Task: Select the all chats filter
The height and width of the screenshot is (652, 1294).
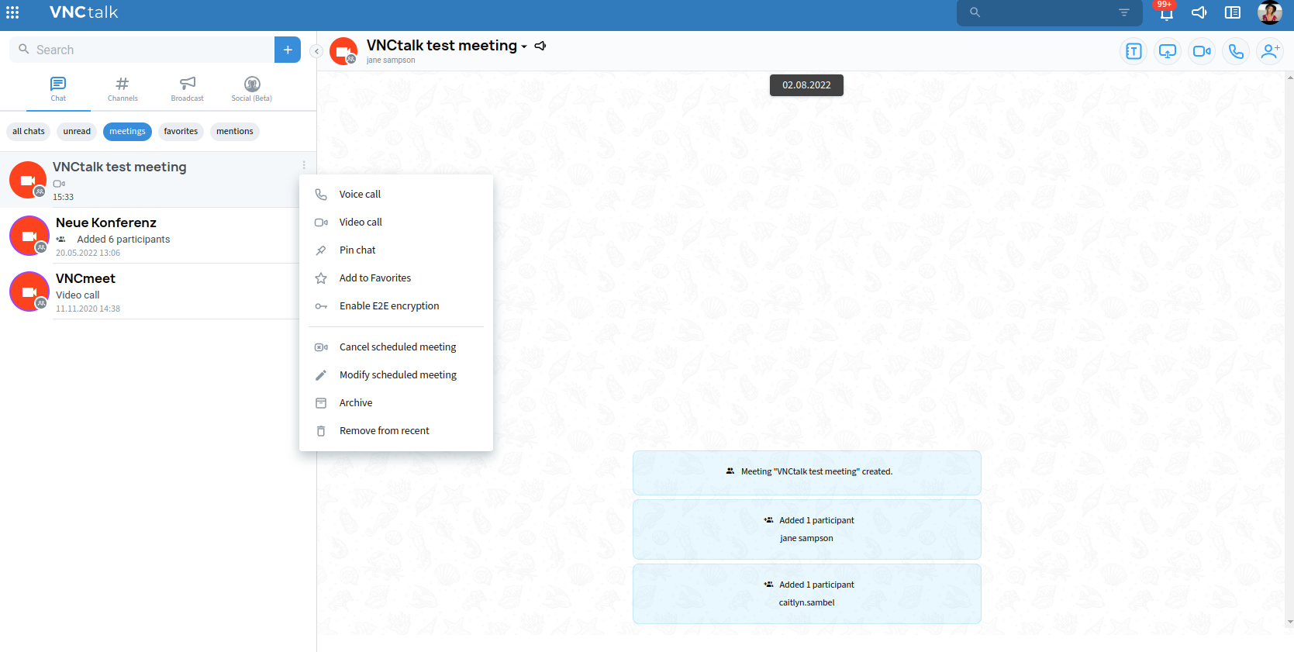Action: tap(29, 132)
